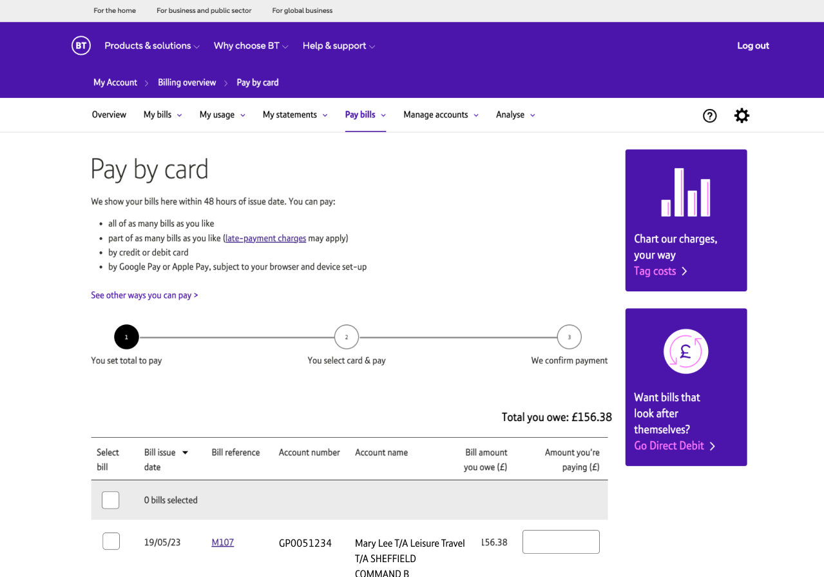Click the Tag costs link

(x=655, y=271)
